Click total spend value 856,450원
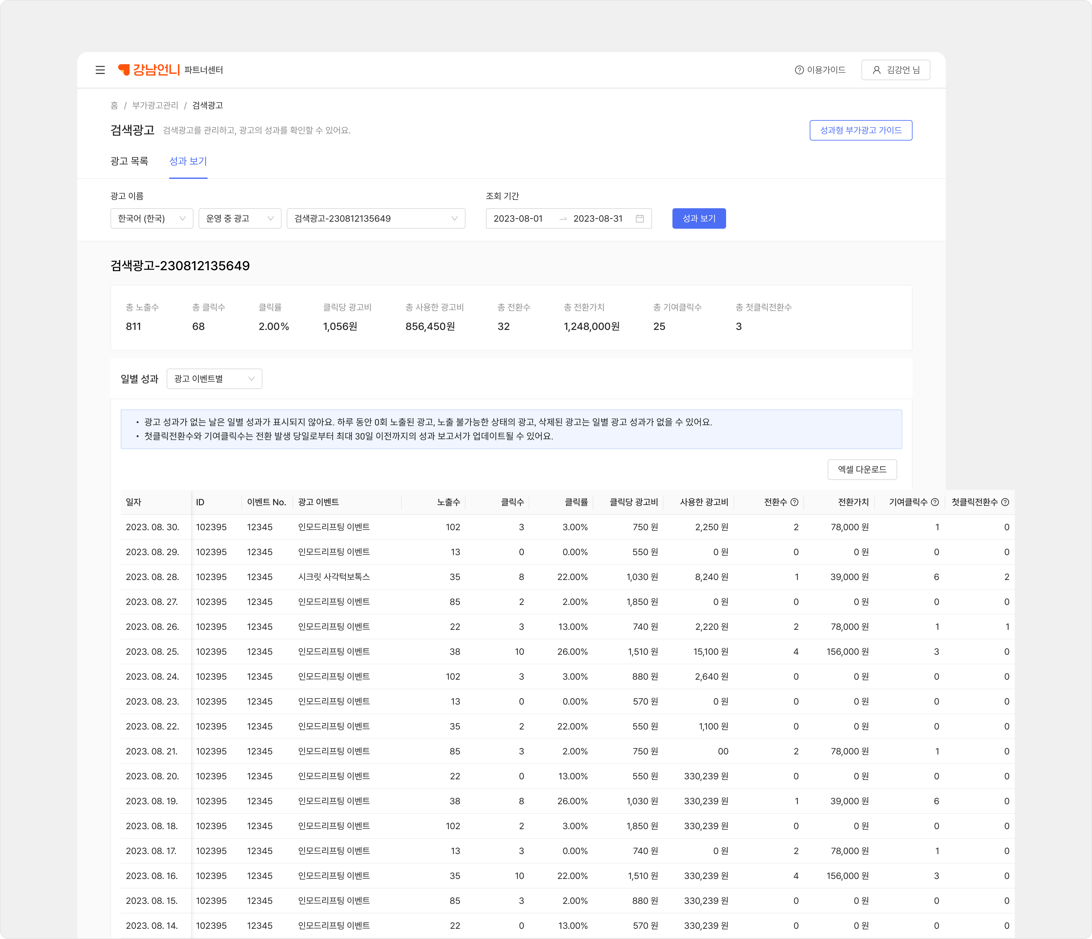The image size is (1092, 939). 430,326
